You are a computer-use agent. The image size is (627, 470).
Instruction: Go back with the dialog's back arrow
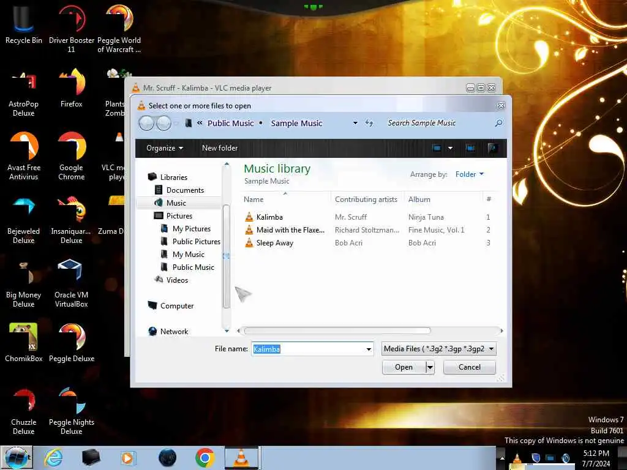point(146,123)
